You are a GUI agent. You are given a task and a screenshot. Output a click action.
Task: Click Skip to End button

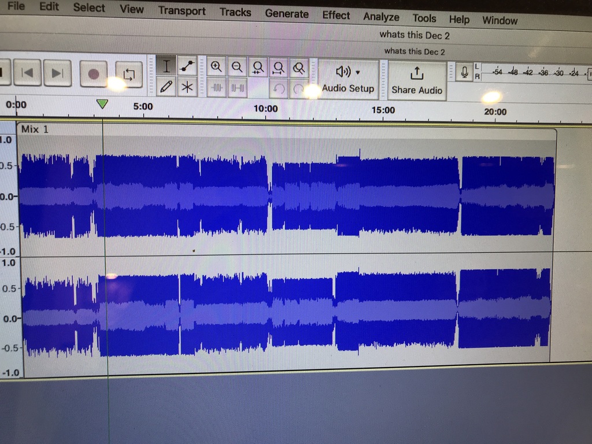pos(57,73)
